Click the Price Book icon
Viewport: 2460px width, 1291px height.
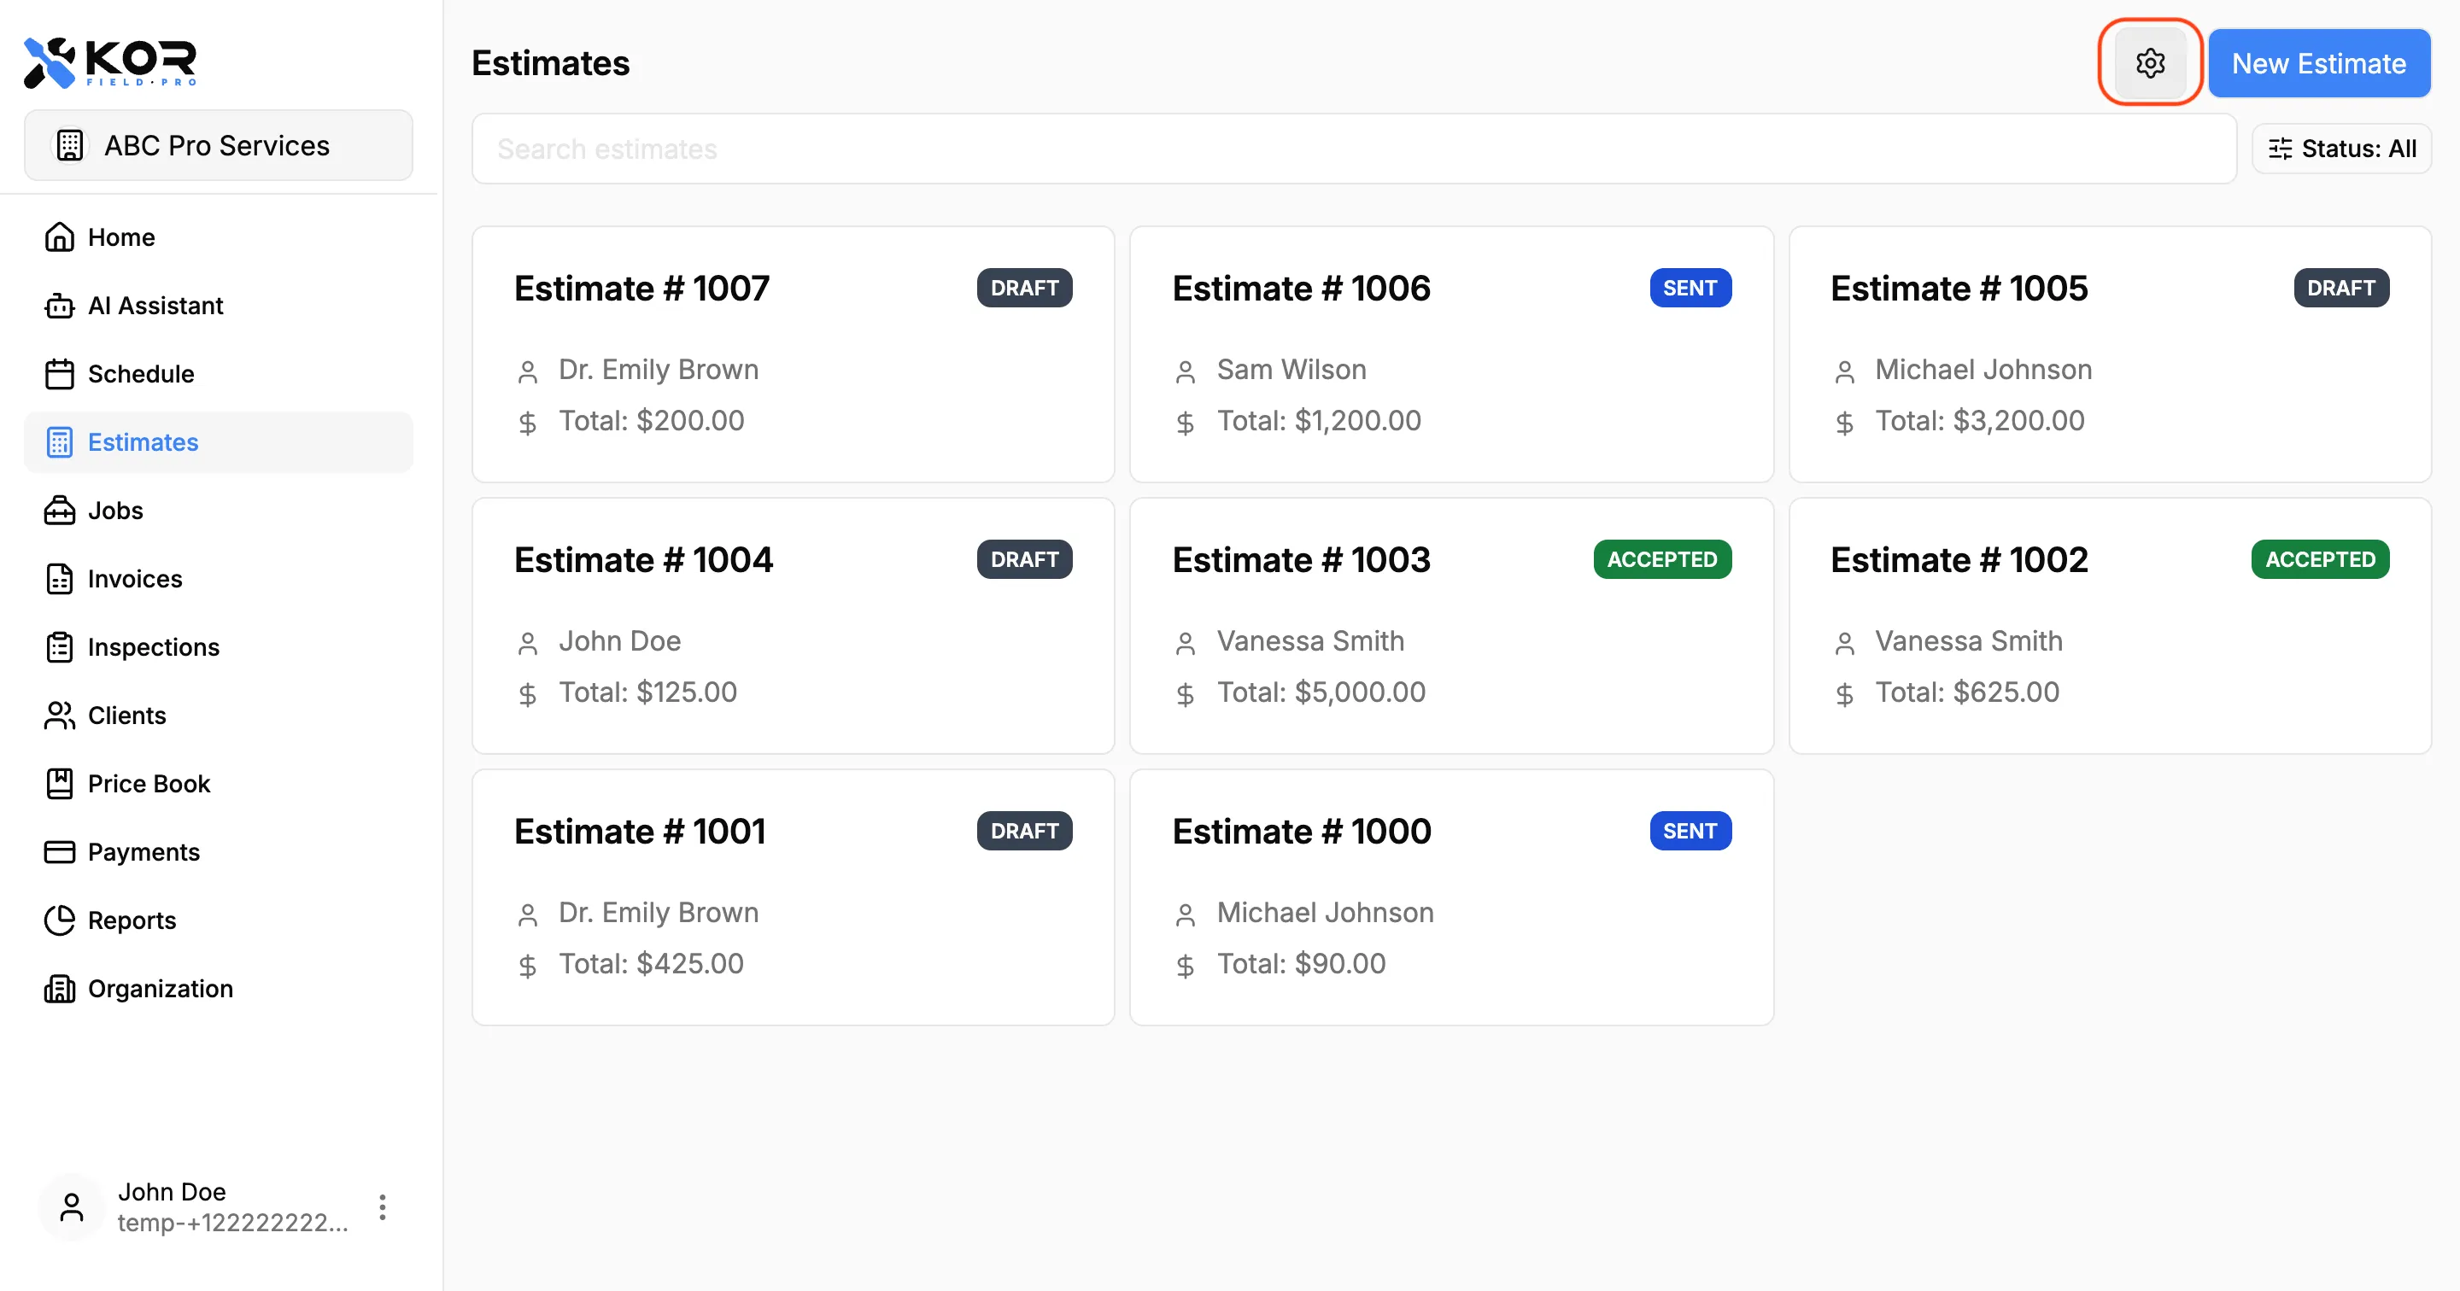(59, 784)
